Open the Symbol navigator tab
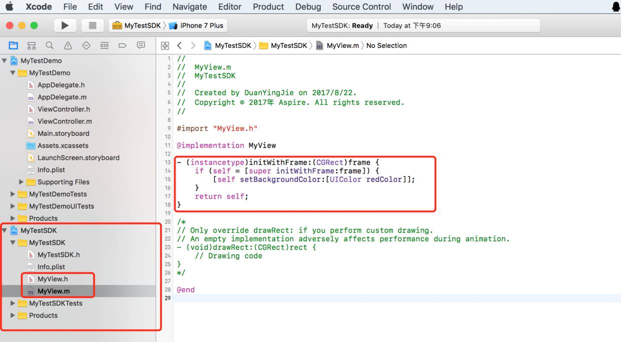 tap(32, 45)
